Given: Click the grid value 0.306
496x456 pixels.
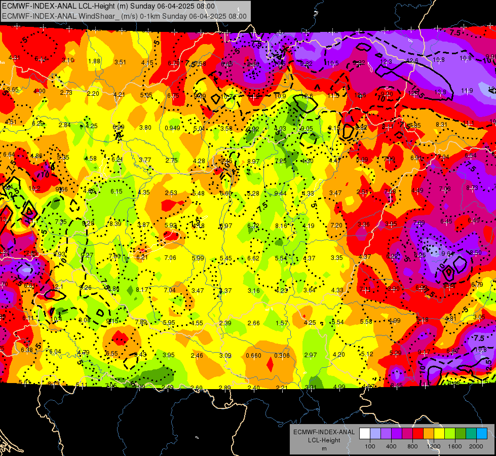Looking at the screenshot, I should (x=282, y=355).
